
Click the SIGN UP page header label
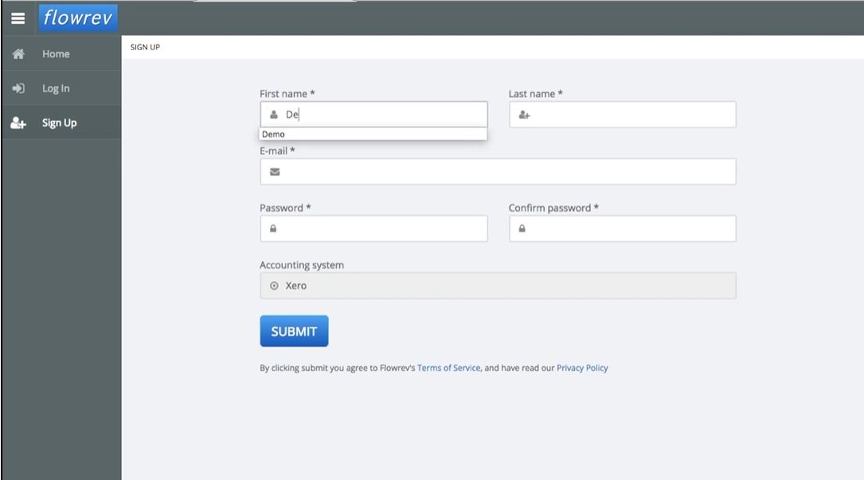click(144, 46)
